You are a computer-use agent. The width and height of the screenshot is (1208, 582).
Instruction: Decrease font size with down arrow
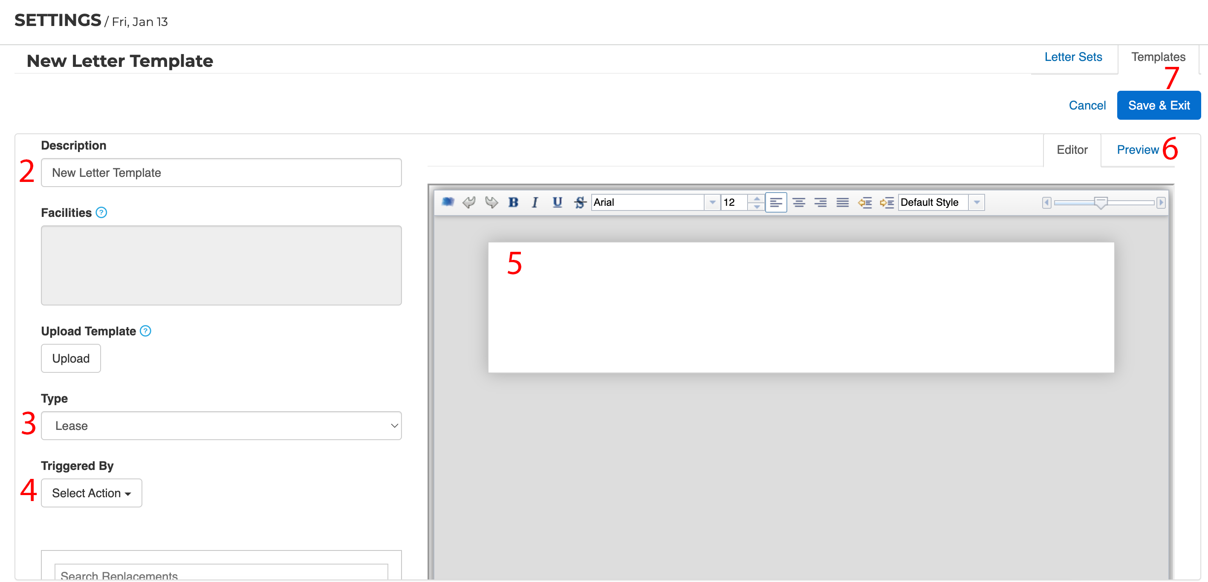click(x=757, y=206)
